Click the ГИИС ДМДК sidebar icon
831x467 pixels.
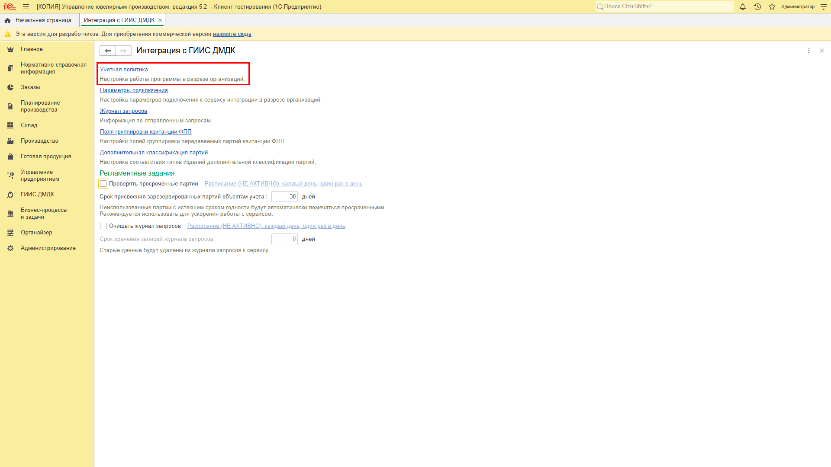(x=10, y=195)
